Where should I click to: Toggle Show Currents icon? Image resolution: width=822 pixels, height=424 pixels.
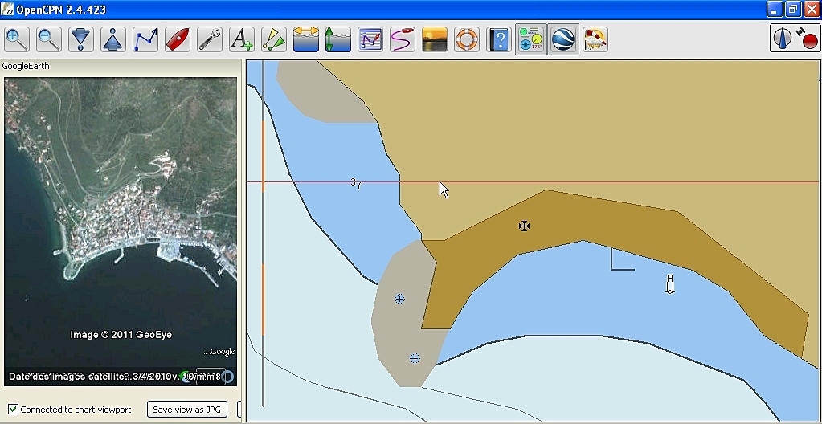point(306,39)
